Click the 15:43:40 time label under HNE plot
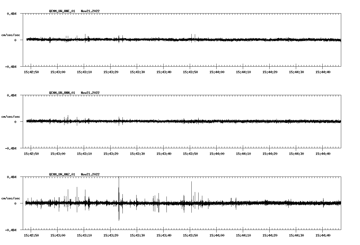The image size is (360, 245). [x=164, y=72]
